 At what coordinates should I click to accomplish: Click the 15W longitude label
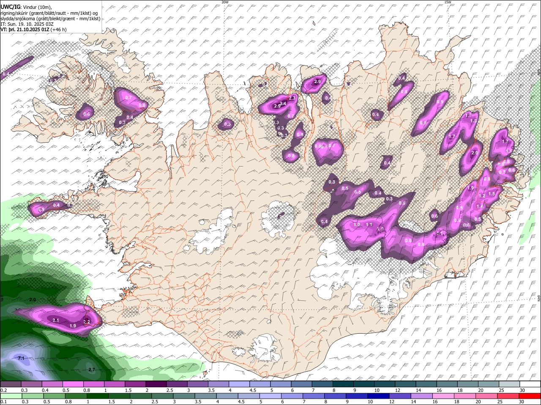point(448,2)
